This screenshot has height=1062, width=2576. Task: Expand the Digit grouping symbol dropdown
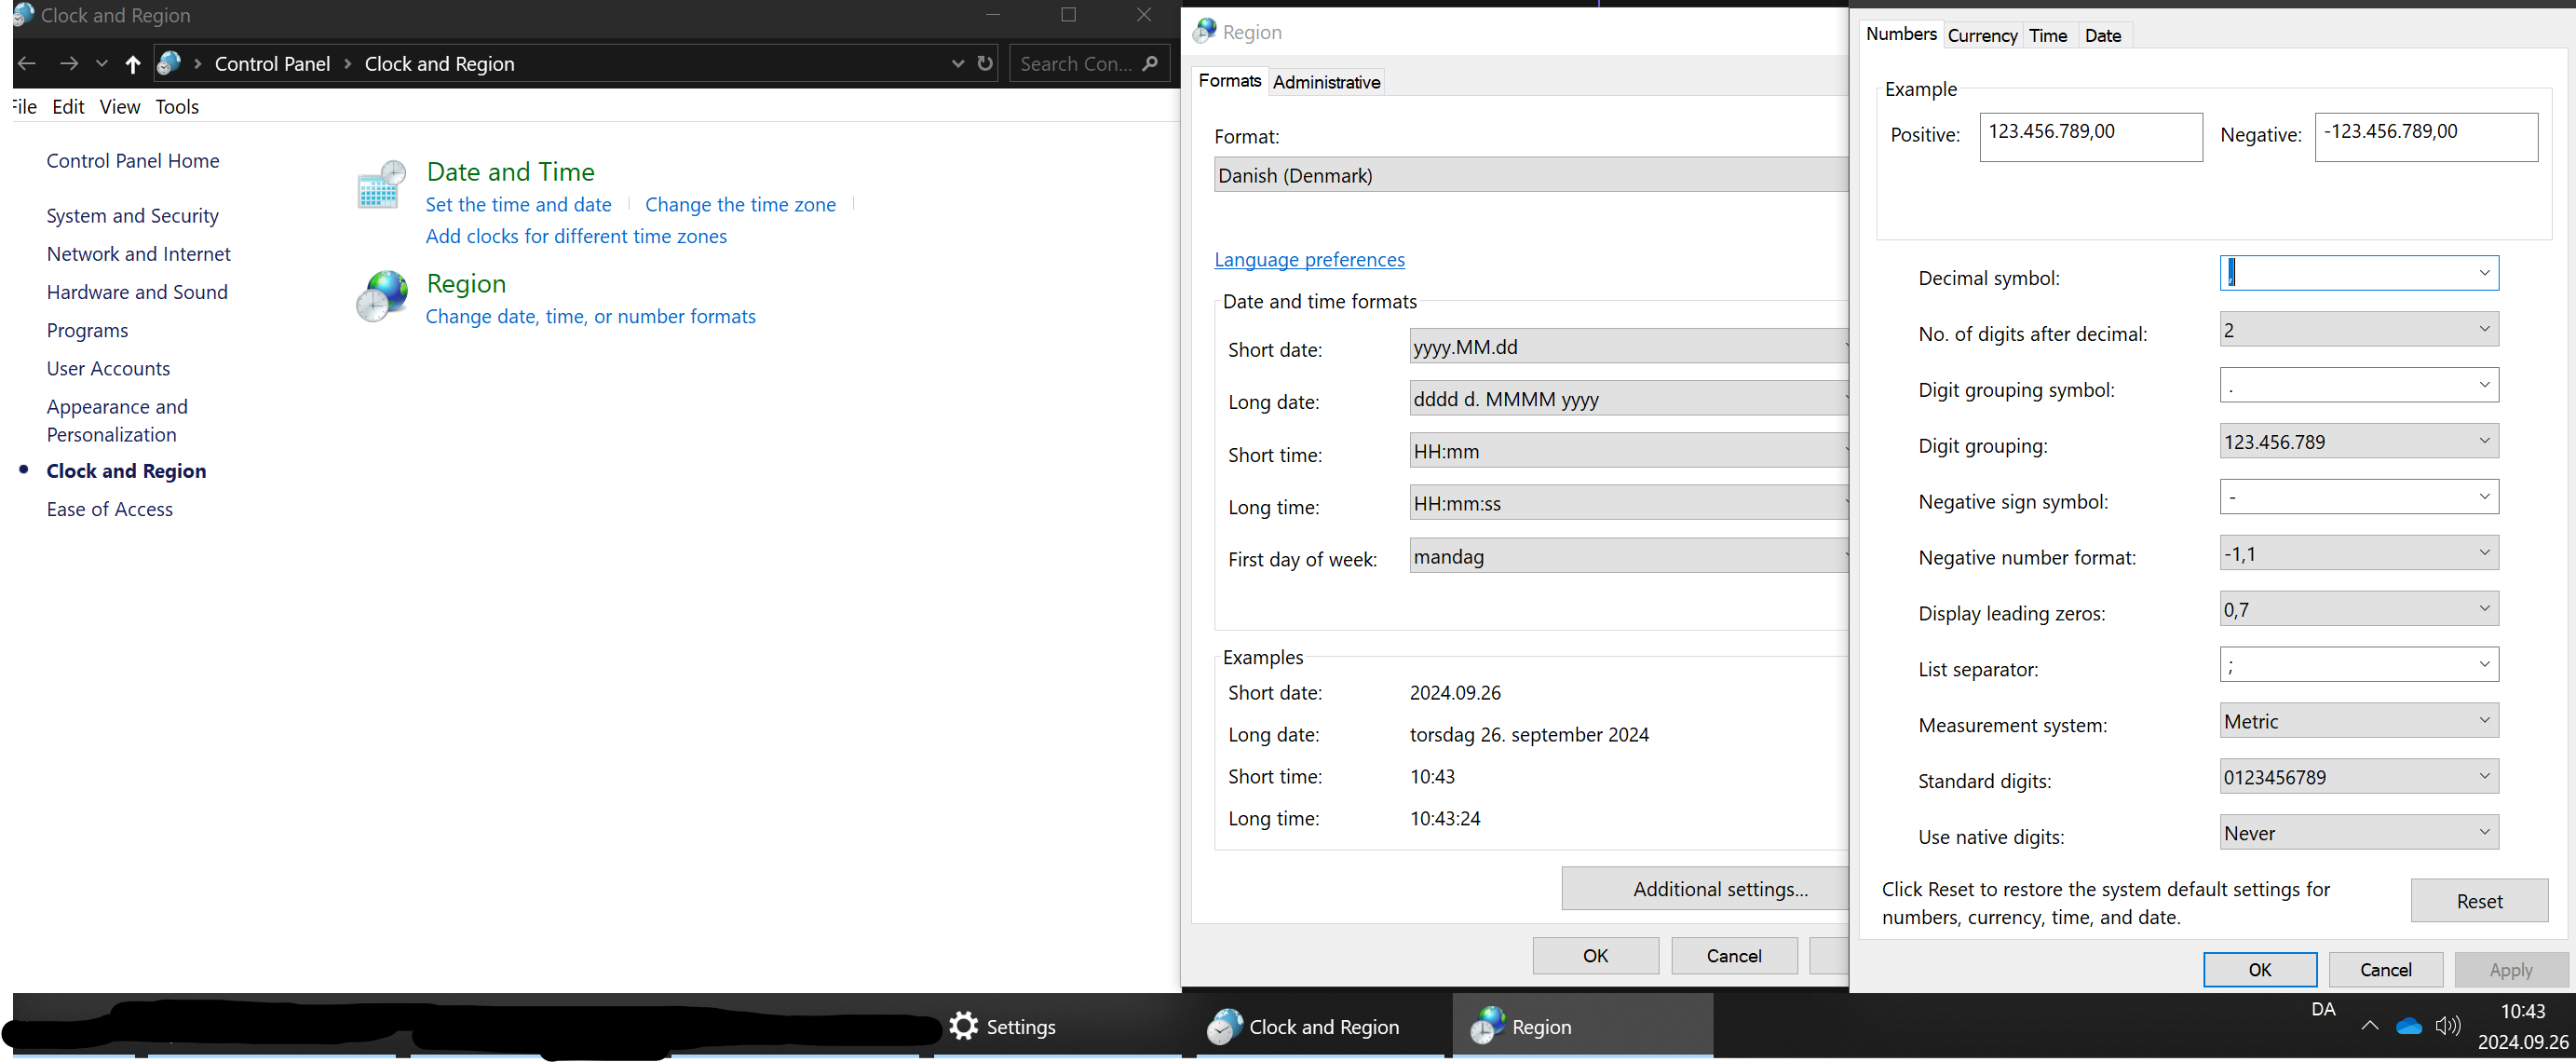tap(2484, 385)
